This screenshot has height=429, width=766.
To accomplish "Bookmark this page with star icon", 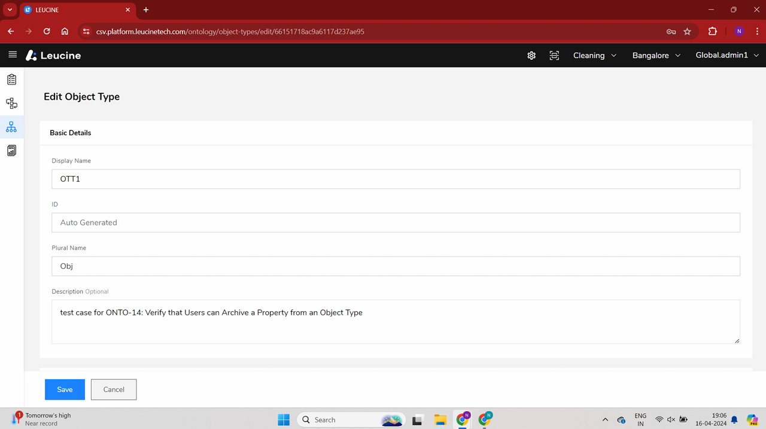I will click(x=687, y=31).
